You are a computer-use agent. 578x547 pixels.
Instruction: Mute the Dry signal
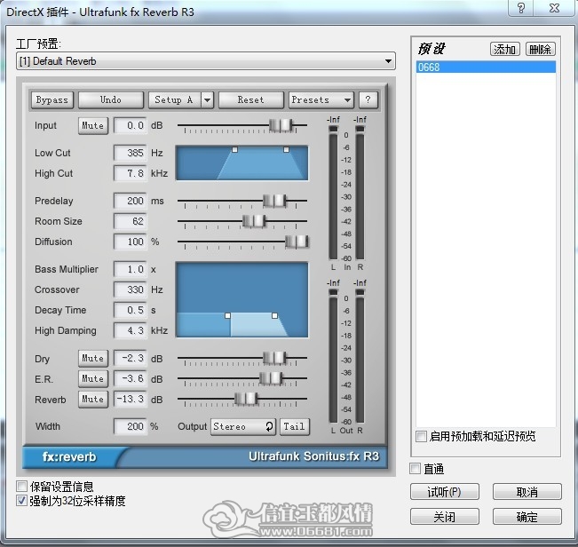[x=93, y=358]
